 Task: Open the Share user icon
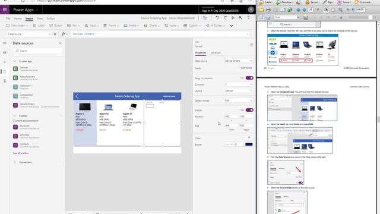pyautogui.click(x=240, y=18)
